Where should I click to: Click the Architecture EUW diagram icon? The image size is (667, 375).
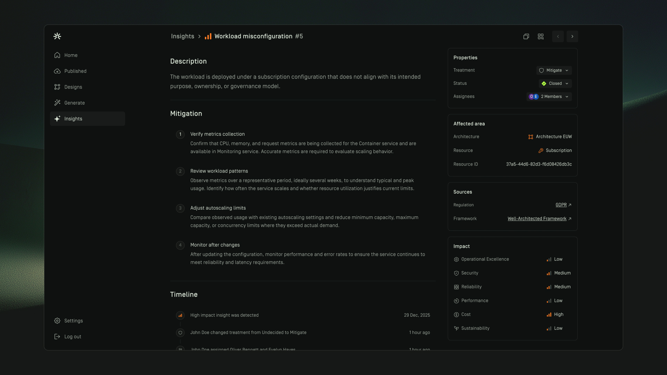pyautogui.click(x=530, y=137)
